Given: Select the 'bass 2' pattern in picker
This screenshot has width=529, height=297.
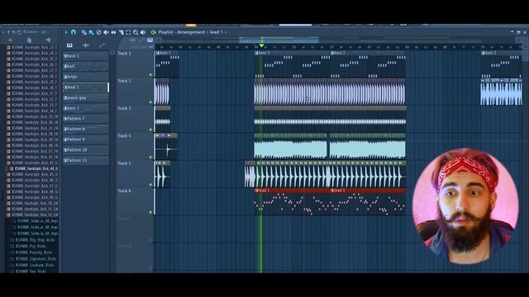Looking at the screenshot, I should pos(86,108).
